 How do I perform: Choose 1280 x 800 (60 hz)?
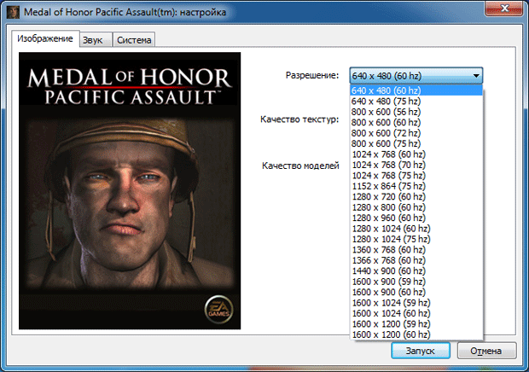point(416,207)
